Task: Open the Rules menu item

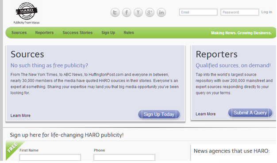Action: pos(129,33)
